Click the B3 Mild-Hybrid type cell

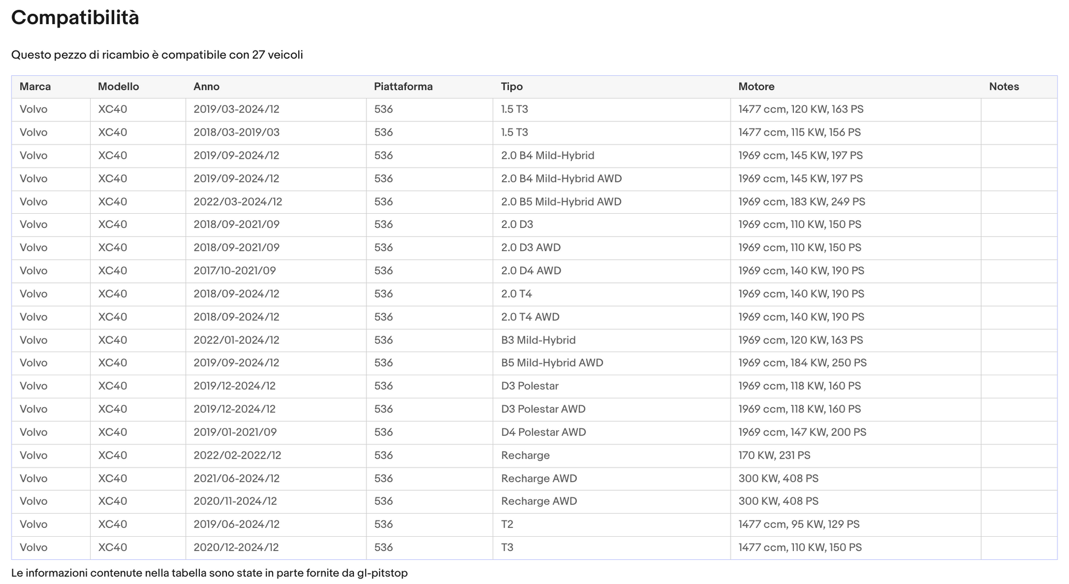pyautogui.click(x=538, y=340)
